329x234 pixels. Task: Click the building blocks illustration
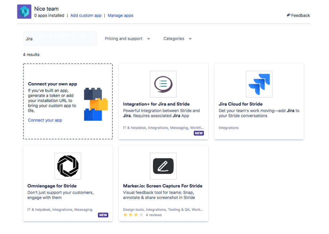click(x=96, y=104)
